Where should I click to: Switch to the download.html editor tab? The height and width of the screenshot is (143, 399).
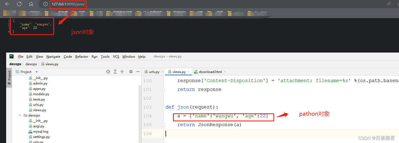210,72
